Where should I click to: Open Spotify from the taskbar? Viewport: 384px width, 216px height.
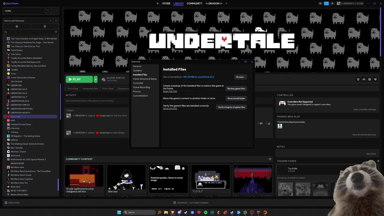(x=205, y=212)
